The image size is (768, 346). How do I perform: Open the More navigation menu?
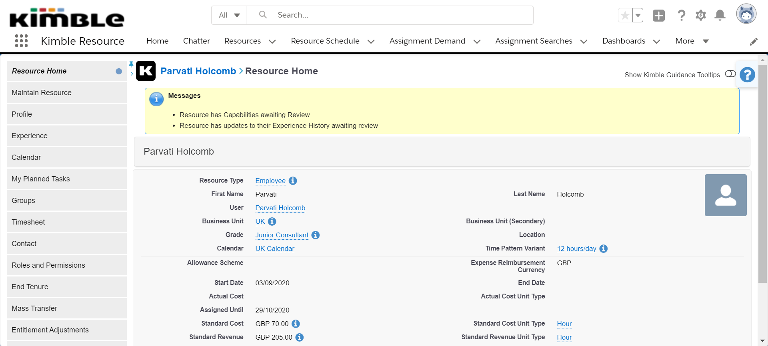click(x=692, y=41)
